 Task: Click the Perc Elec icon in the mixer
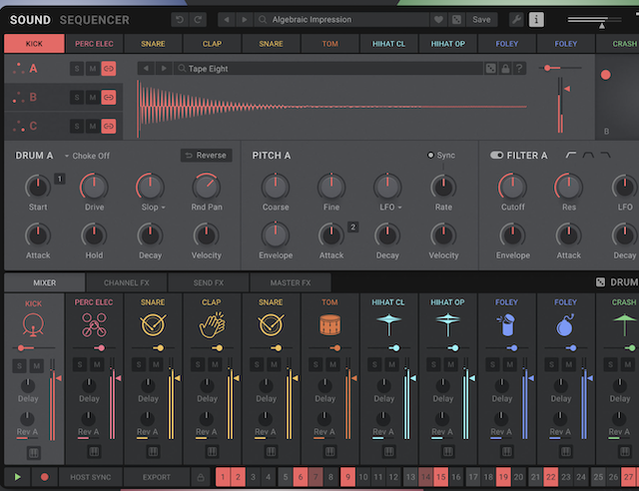coord(94,324)
